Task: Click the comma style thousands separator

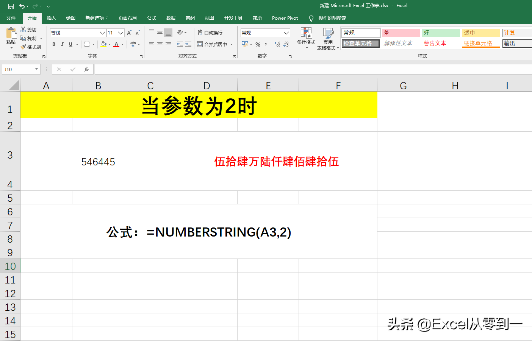Action: click(x=265, y=45)
